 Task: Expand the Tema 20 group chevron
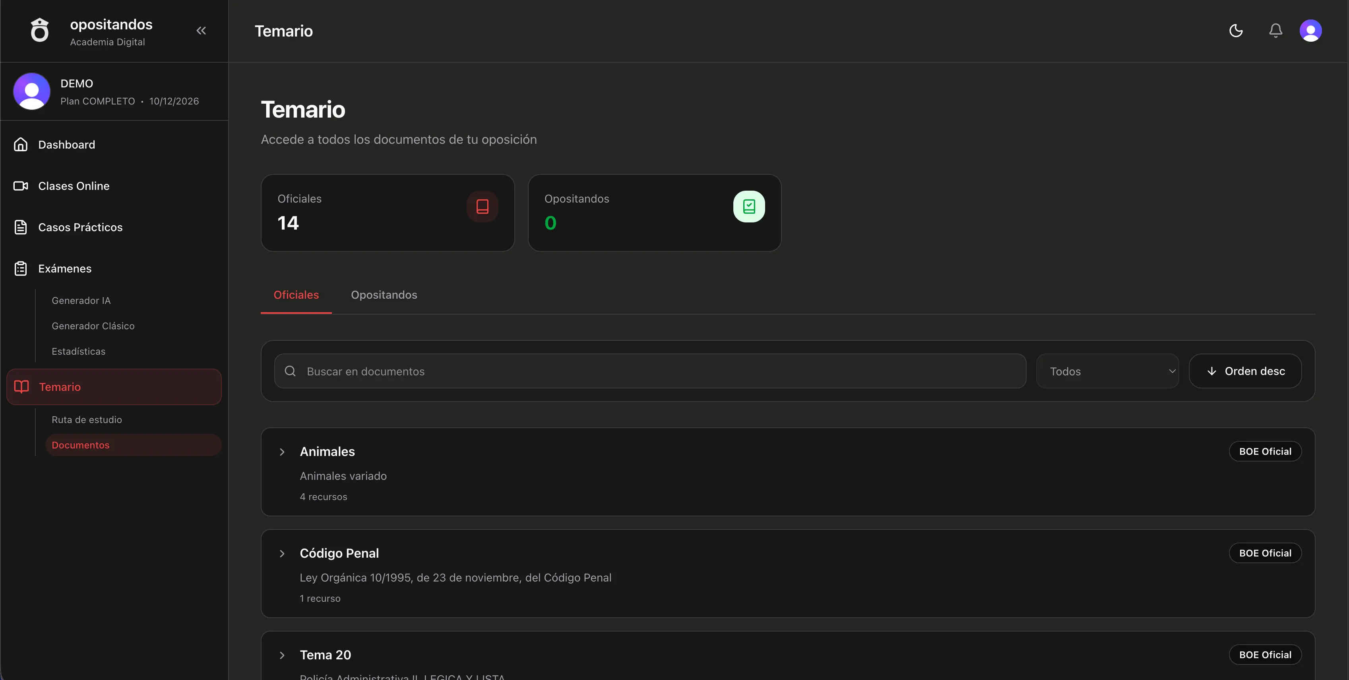coord(282,655)
